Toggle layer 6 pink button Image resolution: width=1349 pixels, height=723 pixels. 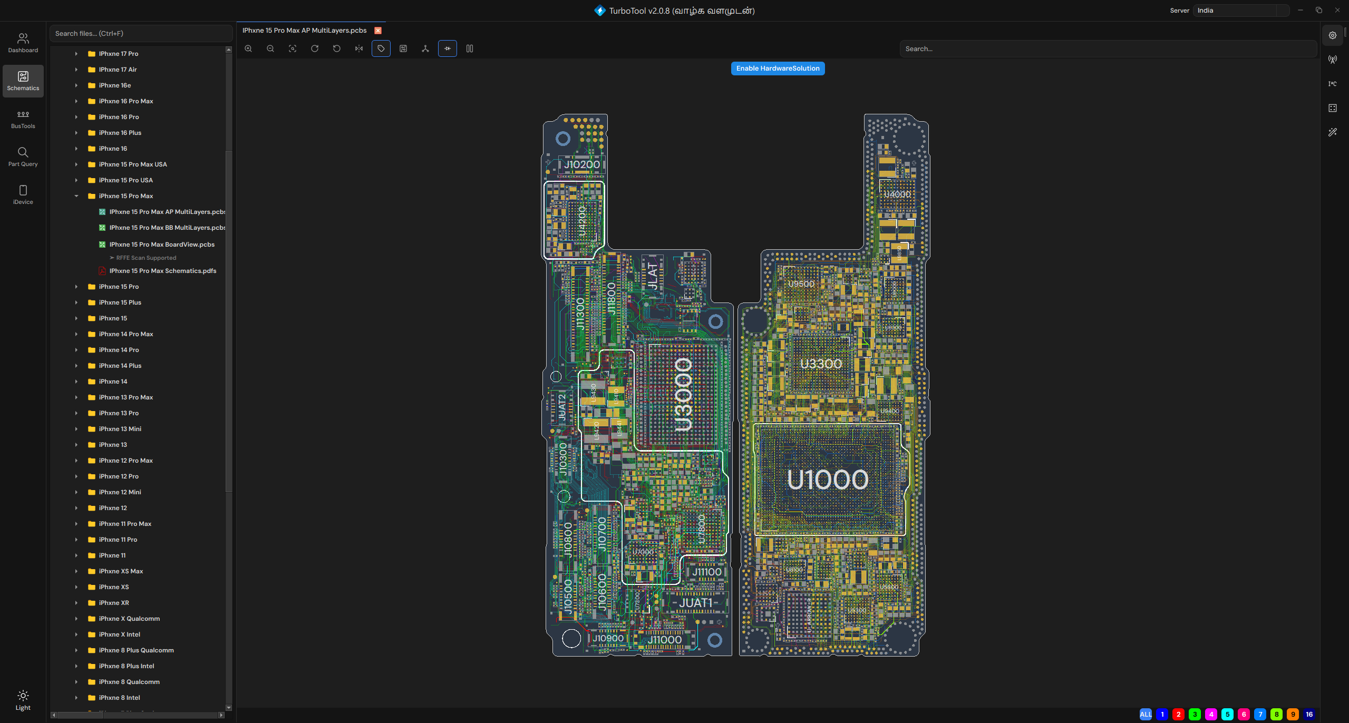tap(1244, 715)
